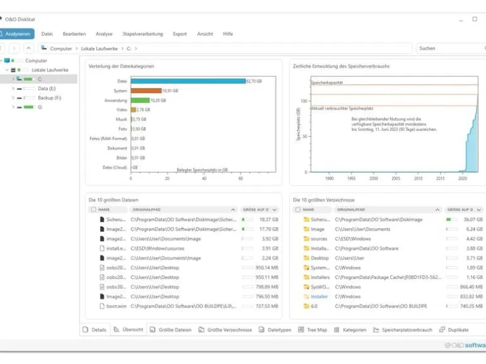The width and height of the screenshot is (486, 364).
Task: Toggle select-all checkbox in largest files table
Action: click(x=93, y=210)
